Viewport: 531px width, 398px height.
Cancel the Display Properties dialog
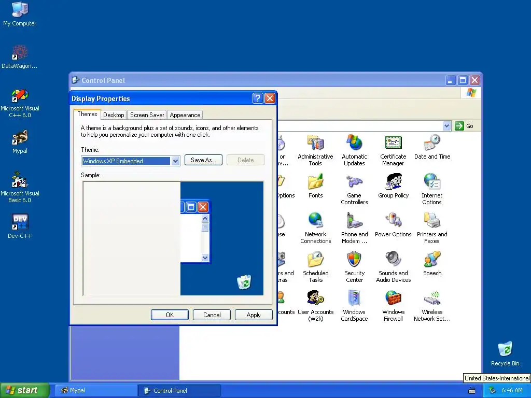click(x=212, y=315)
